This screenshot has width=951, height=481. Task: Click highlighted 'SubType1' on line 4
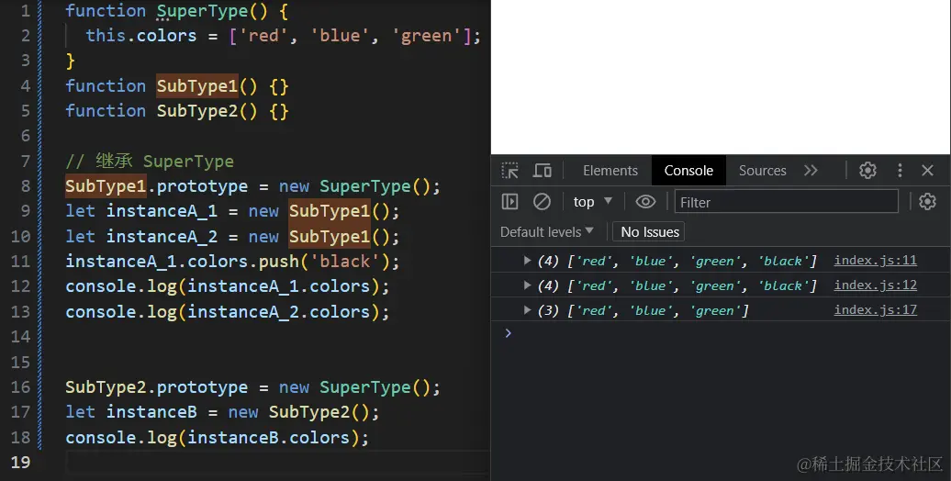197,86
